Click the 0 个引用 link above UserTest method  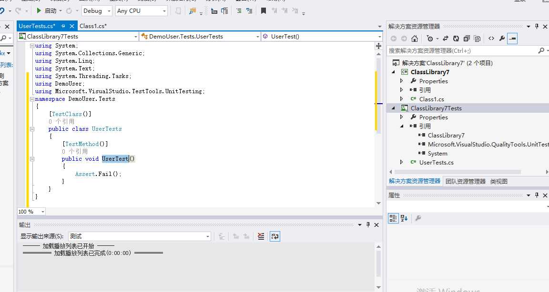pyautogui.click(x=75, y=152)
